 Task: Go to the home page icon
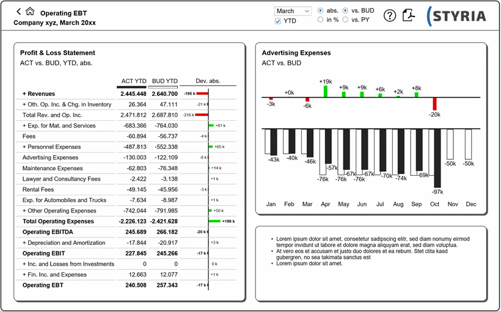coord(30,12)
